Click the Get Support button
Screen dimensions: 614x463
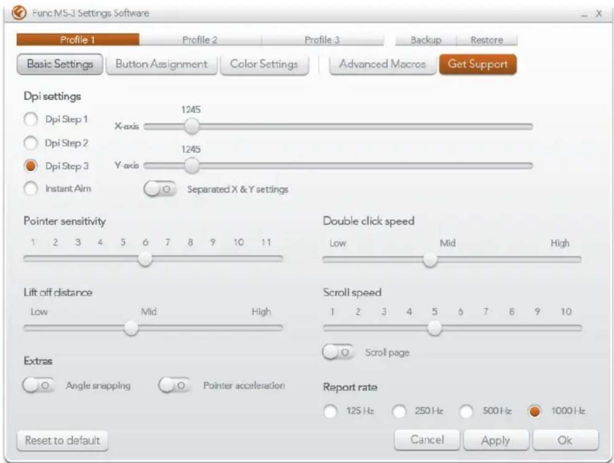478,64
